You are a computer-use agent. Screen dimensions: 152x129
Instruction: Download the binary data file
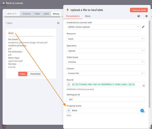[35, 74]
